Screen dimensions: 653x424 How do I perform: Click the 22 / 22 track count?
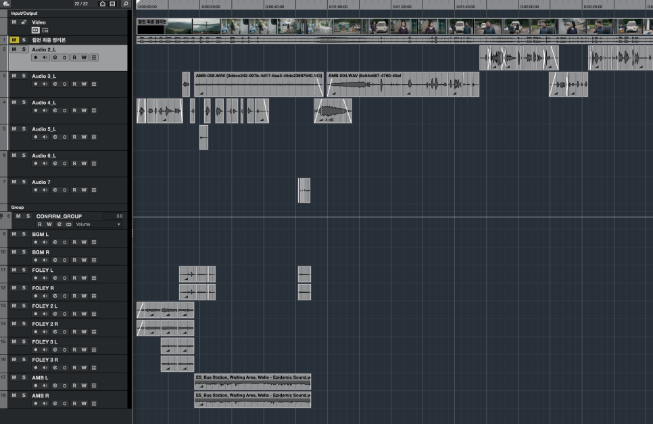81,4
